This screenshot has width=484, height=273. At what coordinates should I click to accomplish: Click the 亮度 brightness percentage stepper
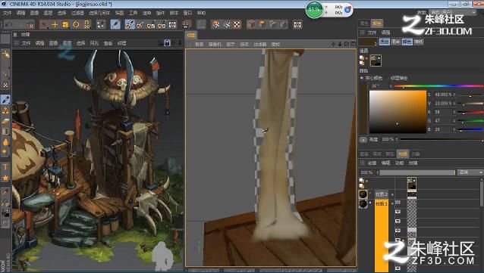pos(396,140)
